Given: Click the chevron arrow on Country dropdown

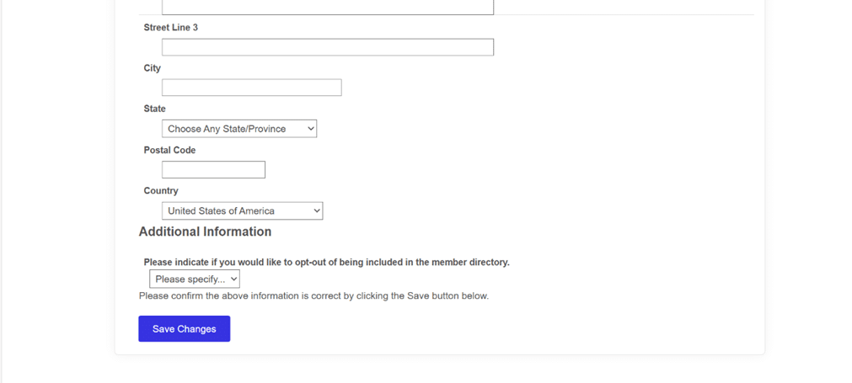Looking at the screenshot, I should point(318,211).
